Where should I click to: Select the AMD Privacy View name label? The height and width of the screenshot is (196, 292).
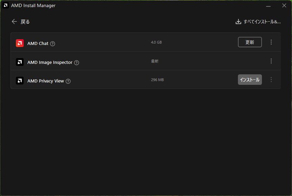click(46, 81)
